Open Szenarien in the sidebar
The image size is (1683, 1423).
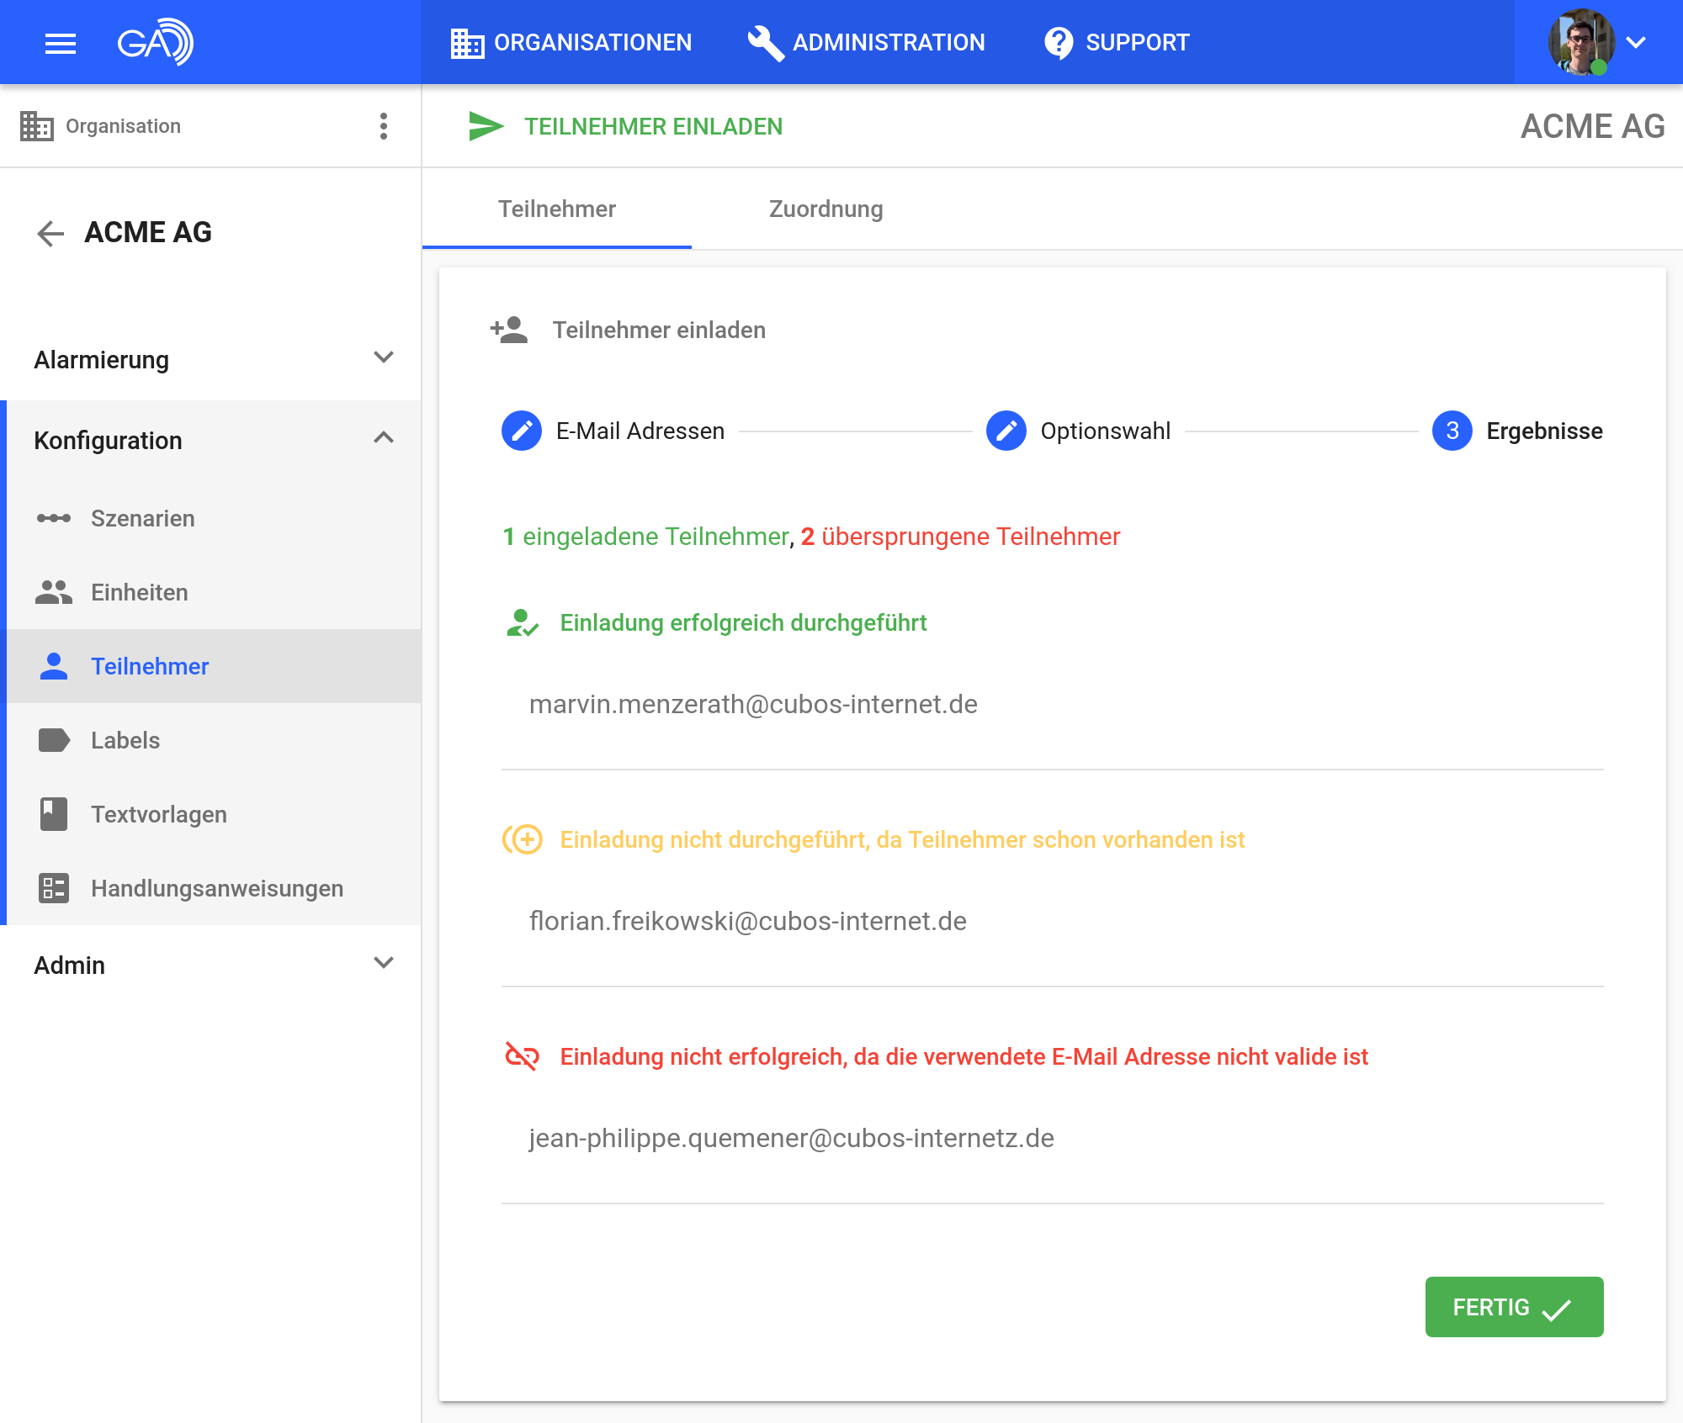coord(143,518)
